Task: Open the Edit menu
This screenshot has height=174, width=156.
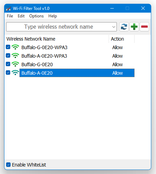Action: click(x=21, y=16)
